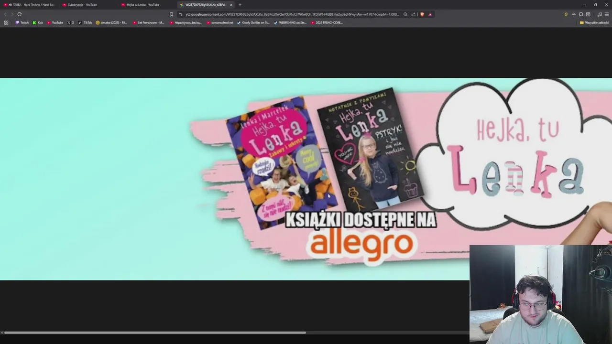The height and width of the screenshot is (344, 612).
Task: Open the WEBFISHING on Steam bookmark
Action: pos(290,22)
